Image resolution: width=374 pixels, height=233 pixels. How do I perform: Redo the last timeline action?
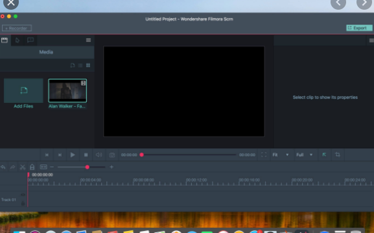click(13, 167)
